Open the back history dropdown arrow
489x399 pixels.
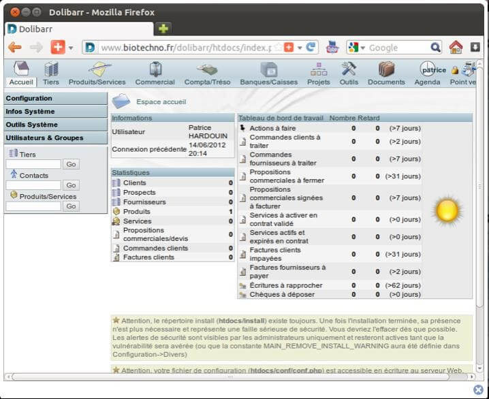[70, 48]
